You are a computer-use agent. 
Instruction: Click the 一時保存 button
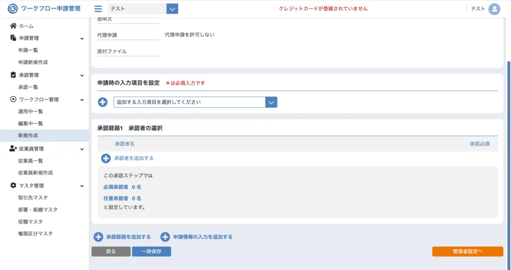click(152, 252)
